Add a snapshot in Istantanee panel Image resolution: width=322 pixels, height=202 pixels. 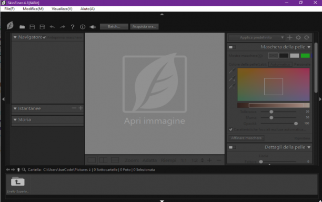tap(80, 108)
